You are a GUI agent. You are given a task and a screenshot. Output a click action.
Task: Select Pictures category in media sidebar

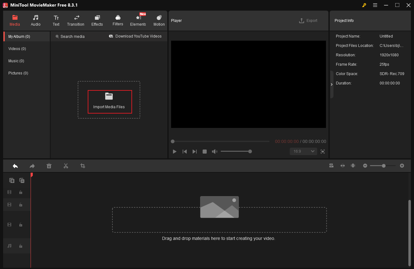pyautogui.click(x=18, y=73)
